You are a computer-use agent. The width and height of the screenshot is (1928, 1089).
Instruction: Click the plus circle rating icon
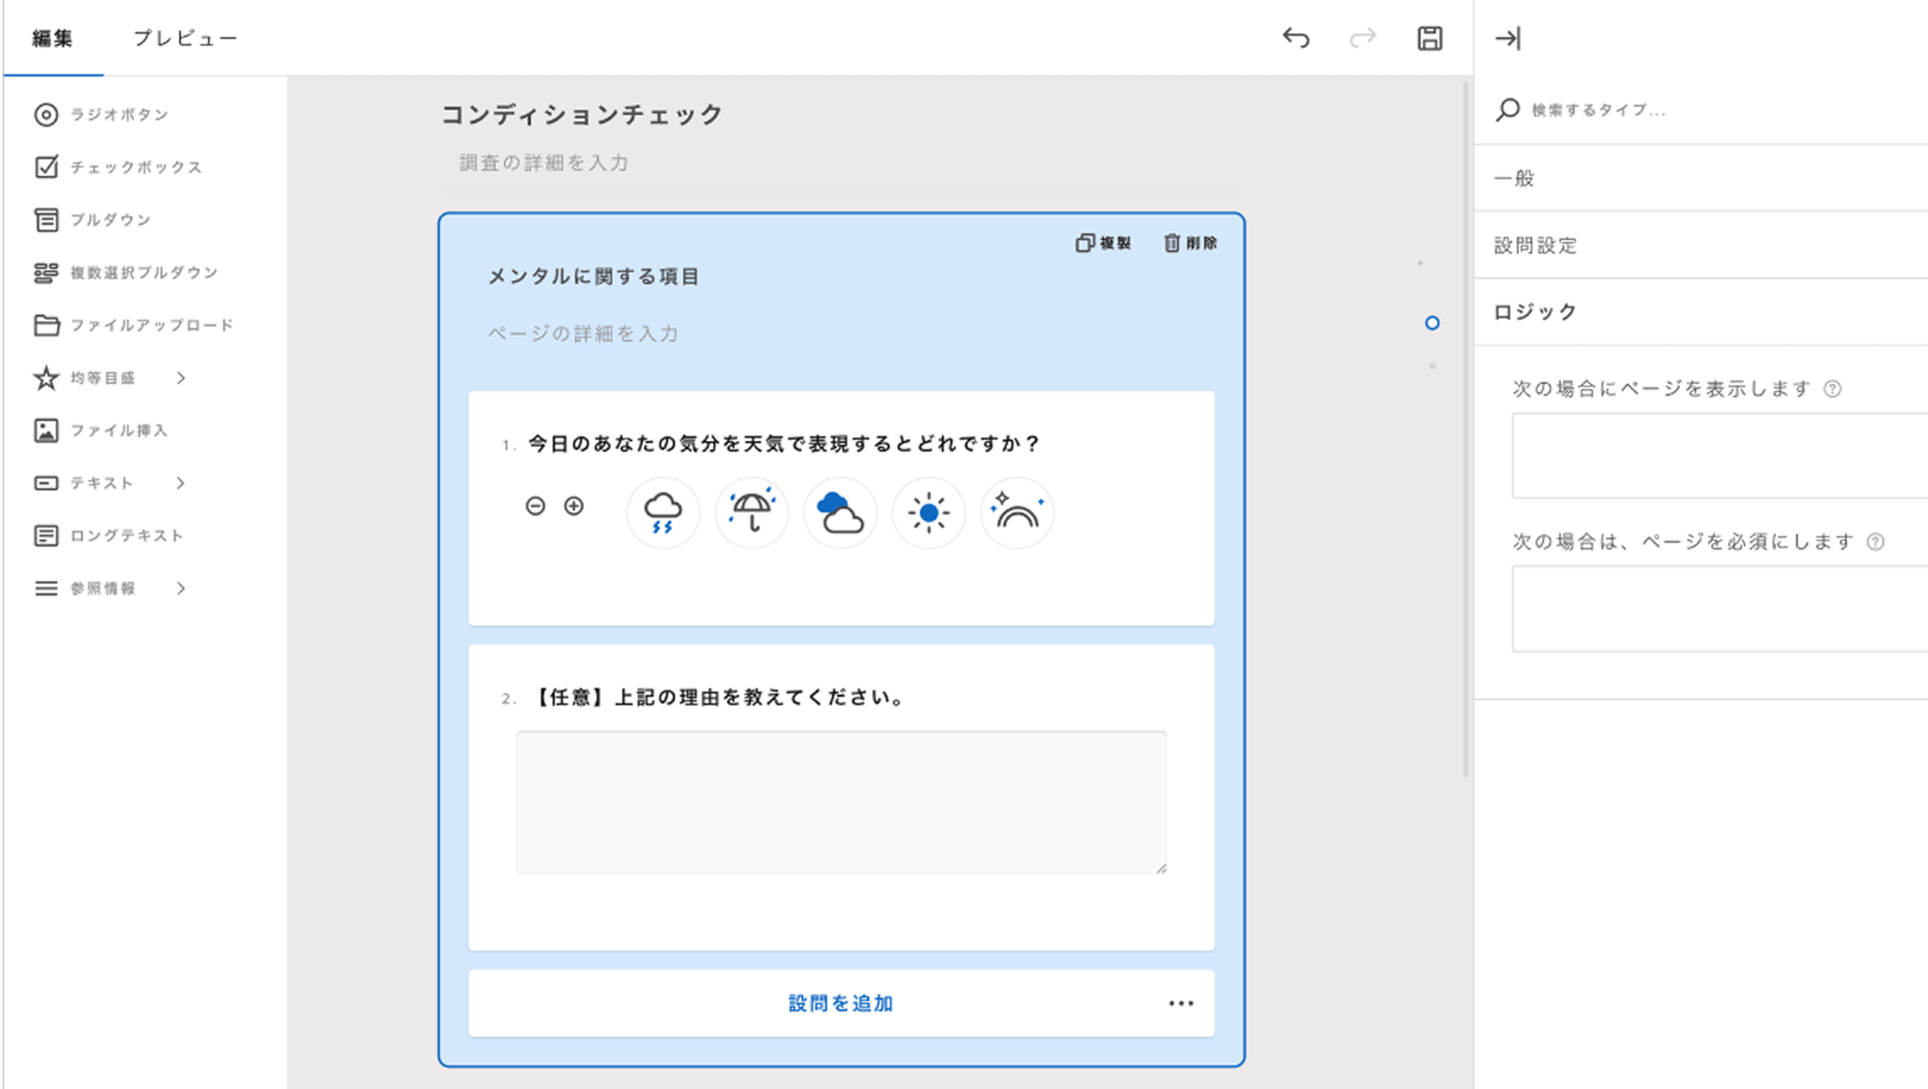point(574,506)
